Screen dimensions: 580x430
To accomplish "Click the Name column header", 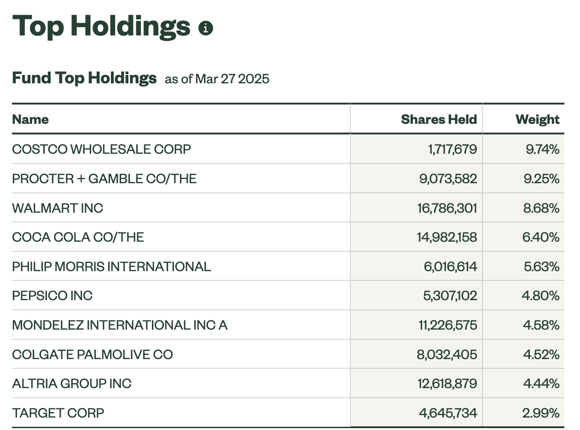I will point(30,120).
